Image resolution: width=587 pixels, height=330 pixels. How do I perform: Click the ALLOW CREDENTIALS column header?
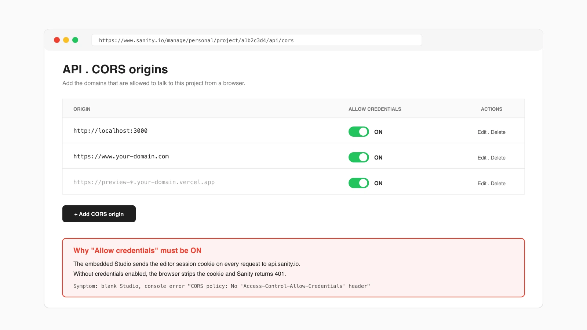[x=375, y=109]
